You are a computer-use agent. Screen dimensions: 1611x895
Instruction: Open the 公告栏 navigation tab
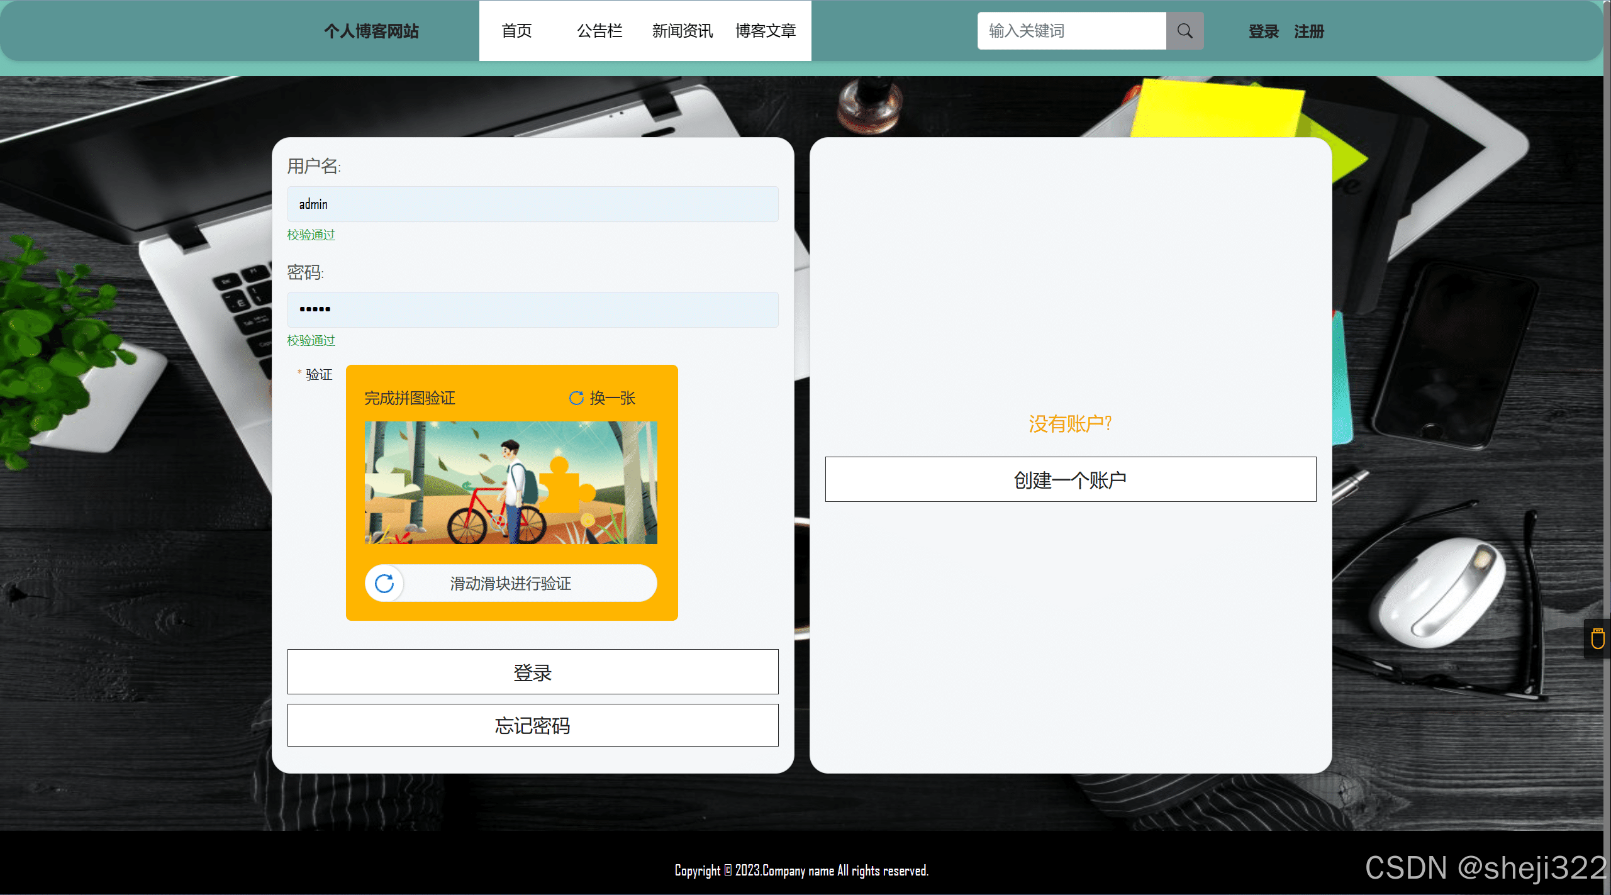click(599, 31)
